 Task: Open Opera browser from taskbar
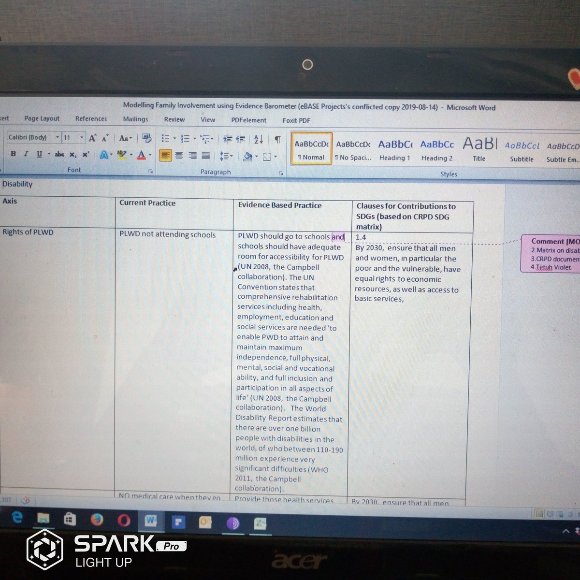pos(124,521)
